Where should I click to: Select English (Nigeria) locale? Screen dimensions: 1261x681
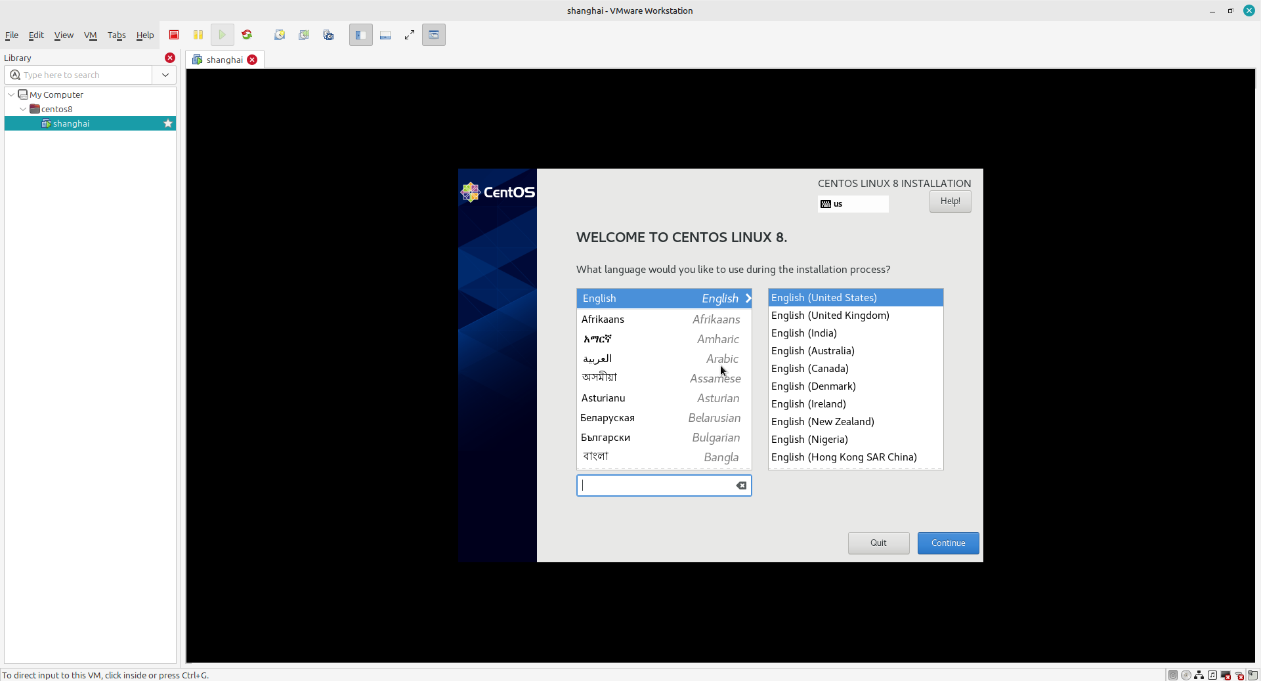(855, 440)
